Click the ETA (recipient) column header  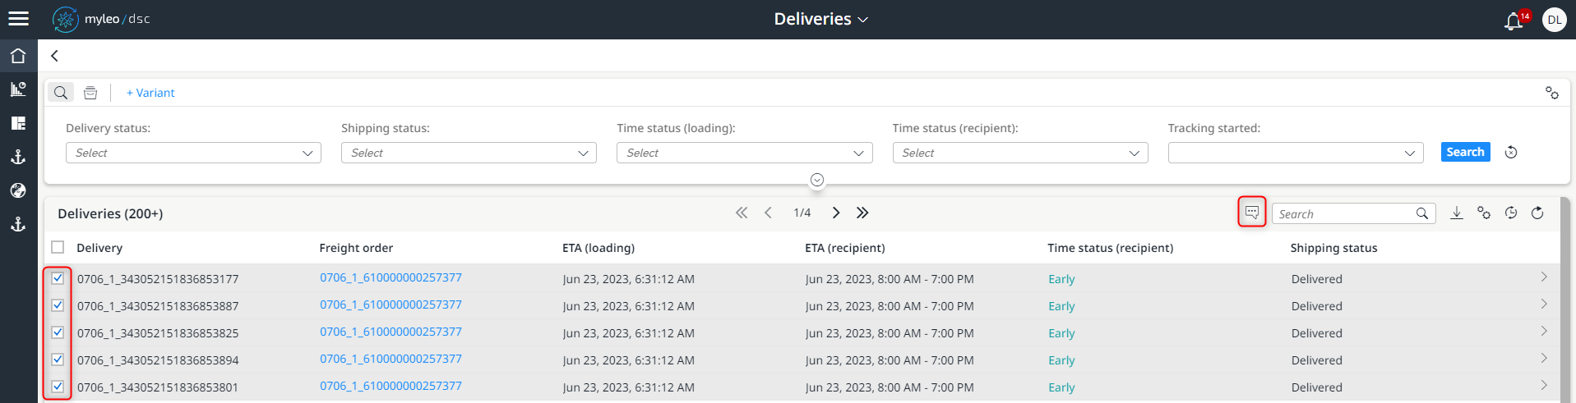[845, 248]
